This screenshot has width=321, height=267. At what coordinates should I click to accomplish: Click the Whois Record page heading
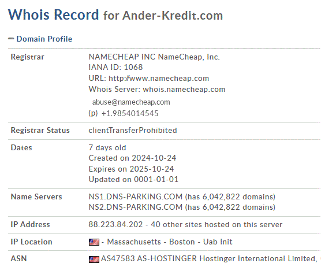pos(53,15)
